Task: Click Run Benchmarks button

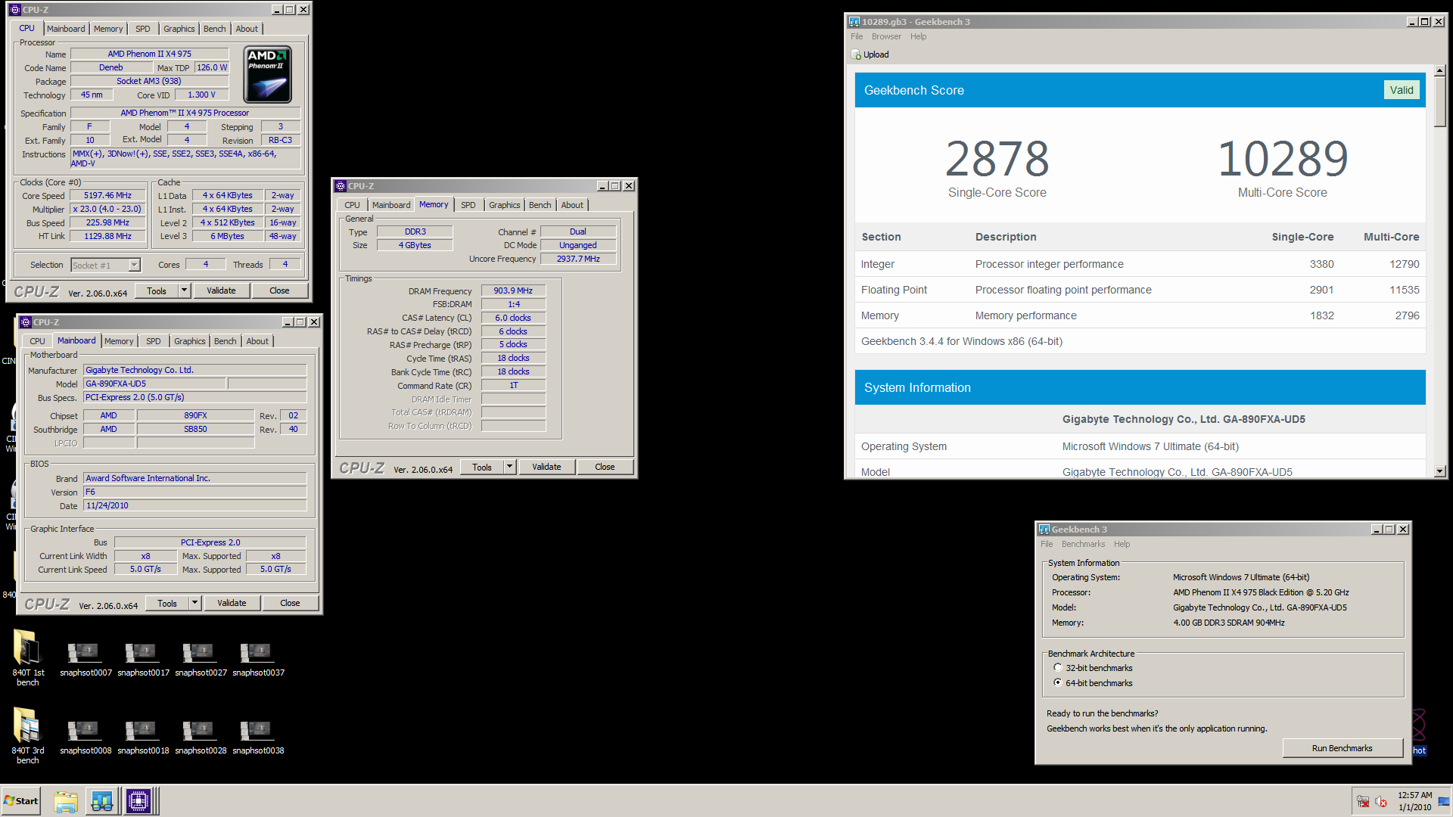Action: [x=1342, y=748]
